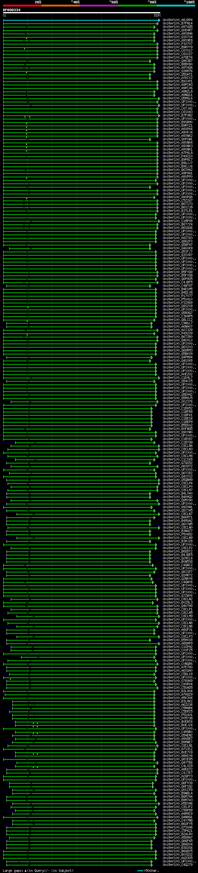This screenshot has width=198, height=873.
Task: Select hit label UniRef100_A8X872
Action: [x=178, y=466]
